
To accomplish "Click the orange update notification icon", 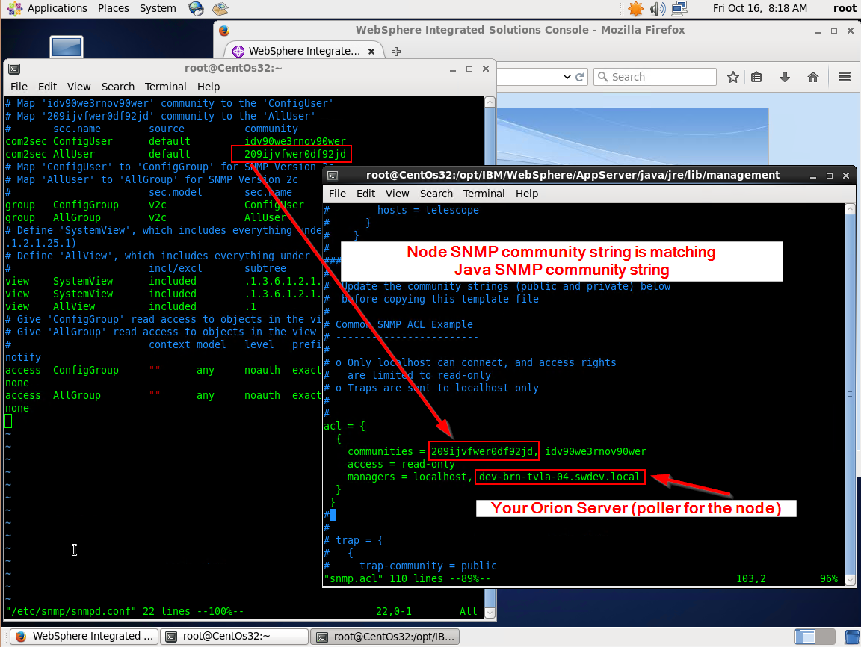I will pyautogui.click(x=636, y=8).
